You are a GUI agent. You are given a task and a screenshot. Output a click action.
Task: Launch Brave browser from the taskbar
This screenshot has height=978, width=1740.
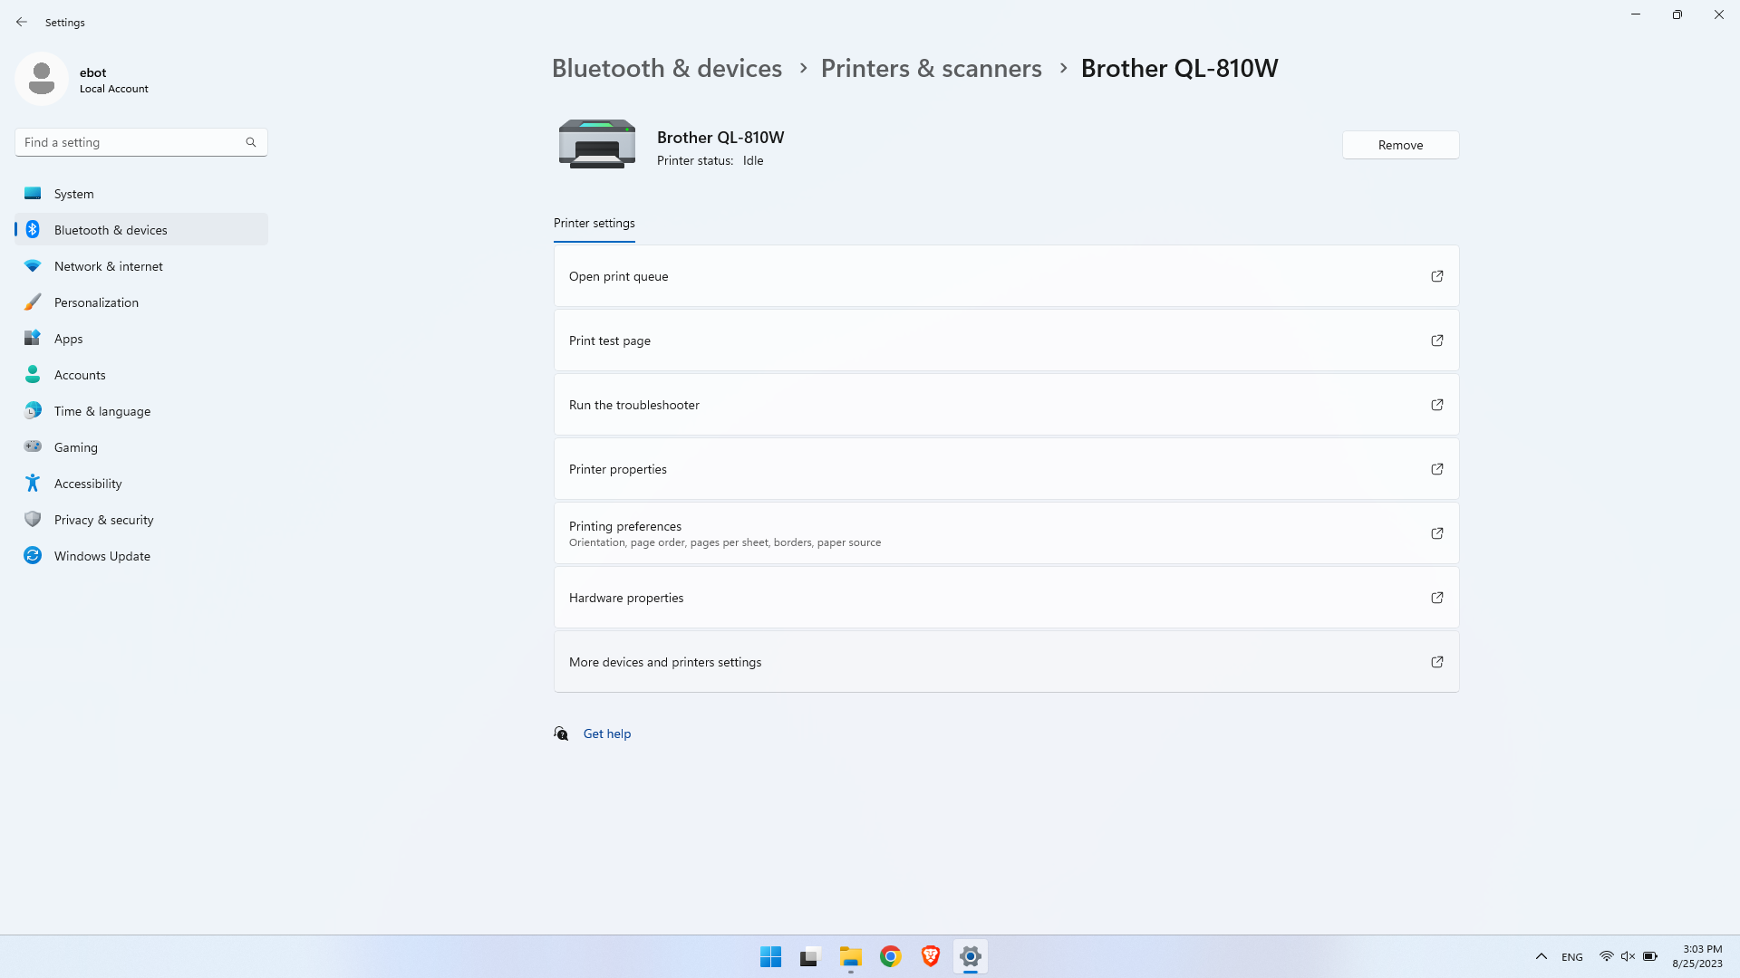pos(931,956)
